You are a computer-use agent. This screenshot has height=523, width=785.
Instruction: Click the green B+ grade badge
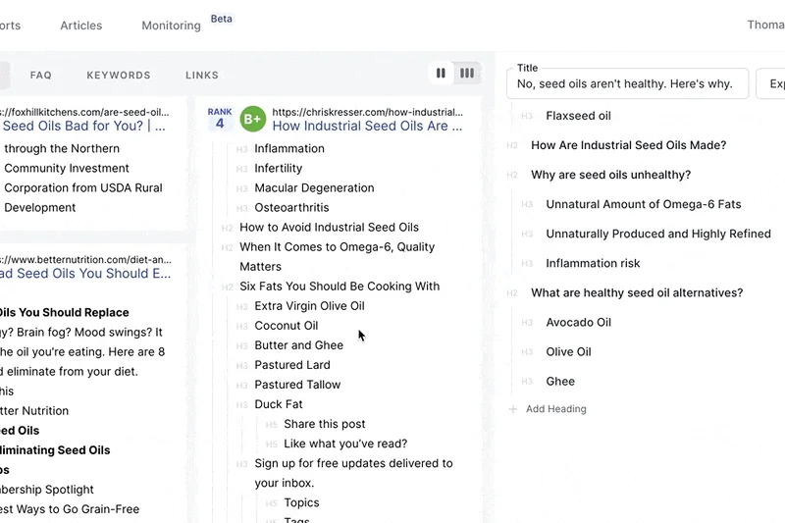(252, 120)
